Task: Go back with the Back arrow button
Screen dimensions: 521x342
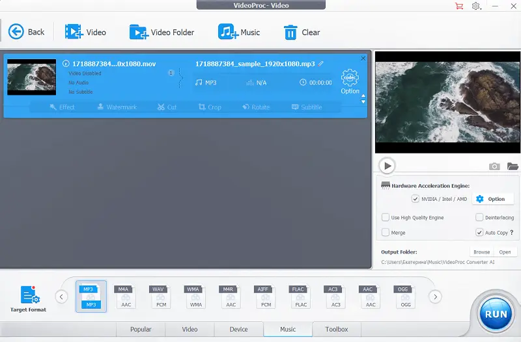Action: click(x=26, y=32)
